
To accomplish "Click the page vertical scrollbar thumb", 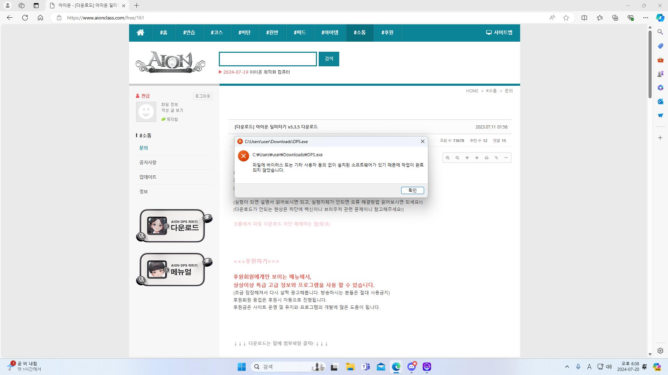I will coord(650,64).
